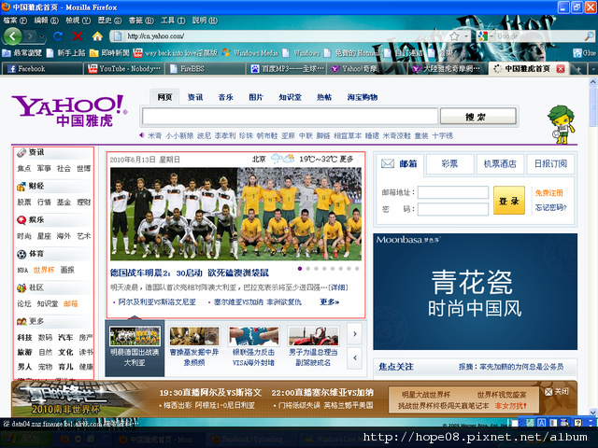
Task: Jump to the last slideshow dot
Action: 357,269
